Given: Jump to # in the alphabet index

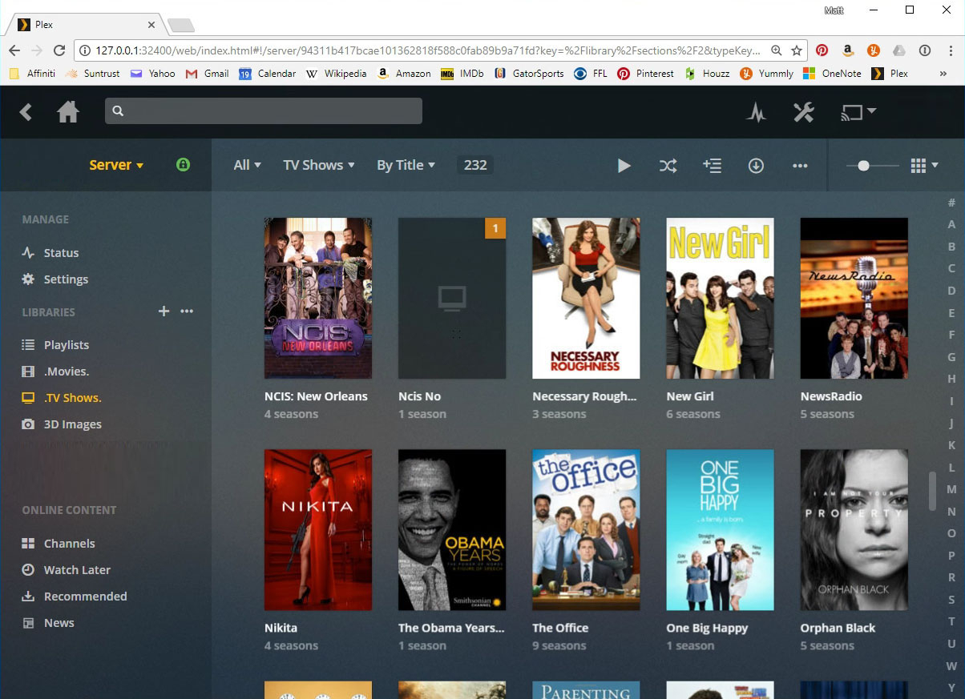Looking at the screenshot, I should (x=951, y=203).
